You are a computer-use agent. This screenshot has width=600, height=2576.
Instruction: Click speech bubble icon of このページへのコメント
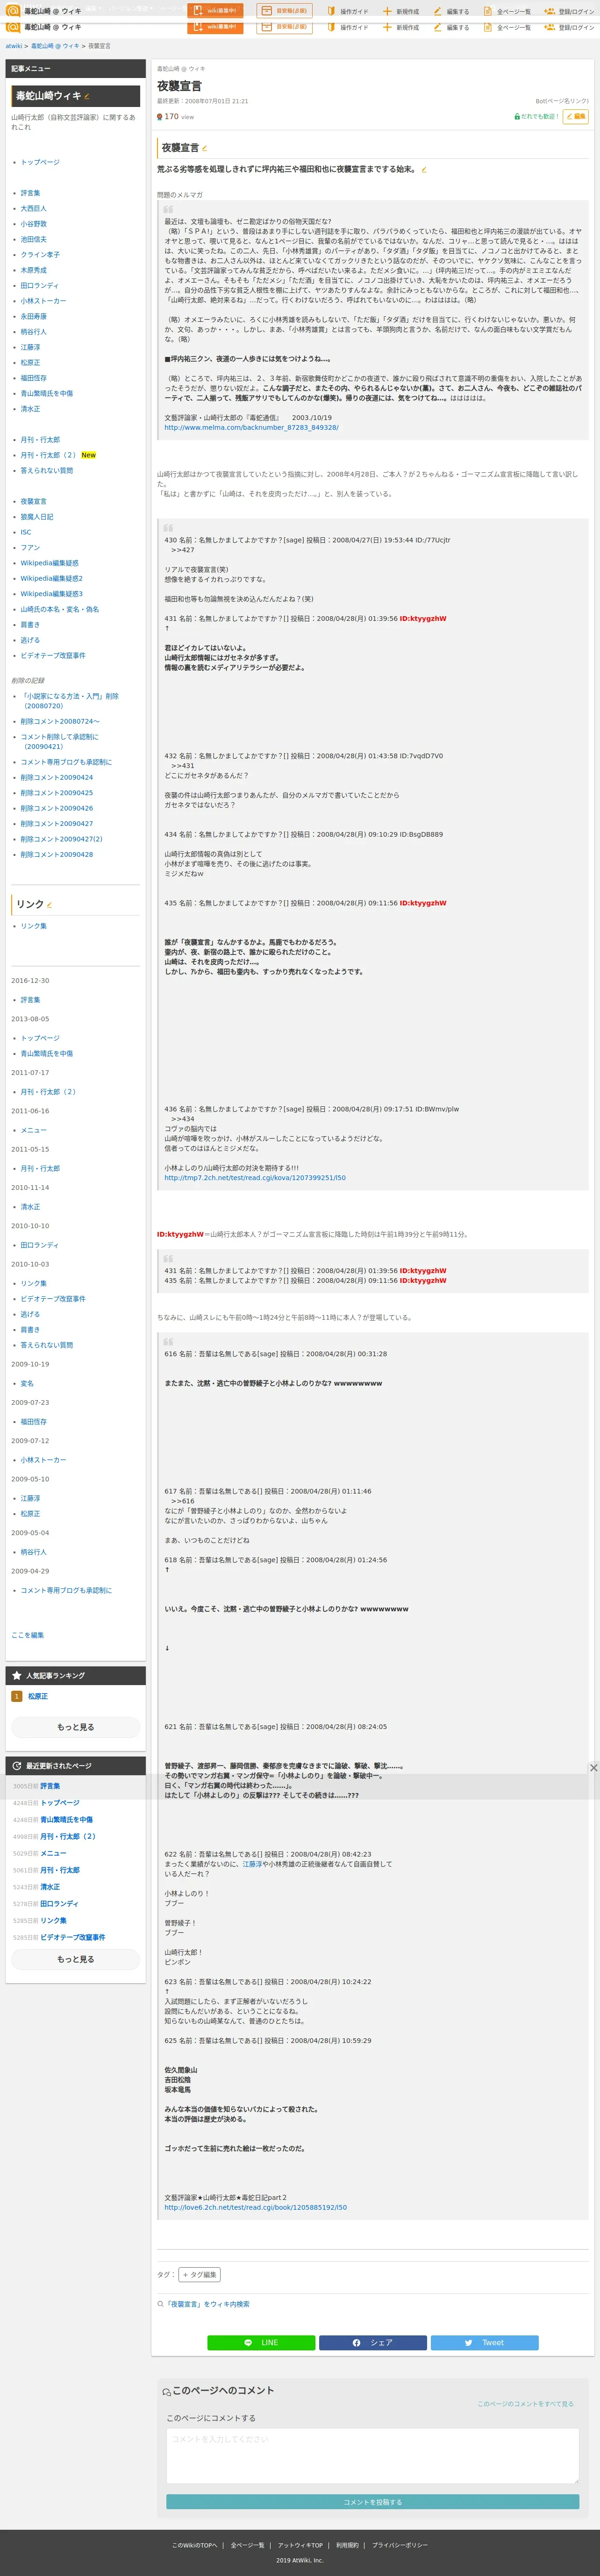pyautogui.click(x=167, y=2391)
